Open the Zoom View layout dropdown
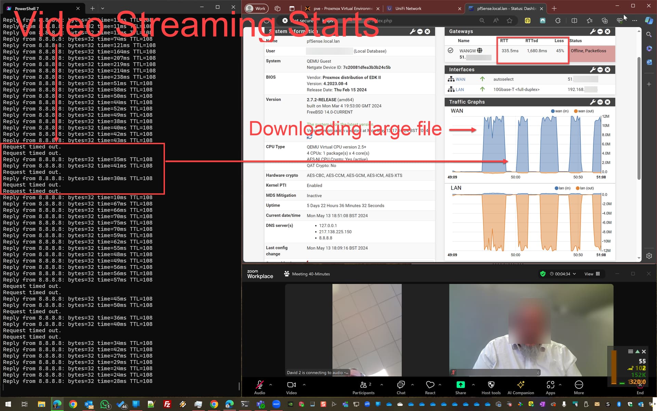 click(592, 274)
